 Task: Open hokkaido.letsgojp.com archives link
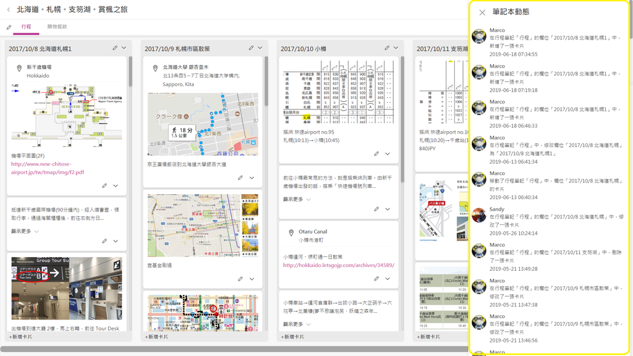(x=339, y=265)
